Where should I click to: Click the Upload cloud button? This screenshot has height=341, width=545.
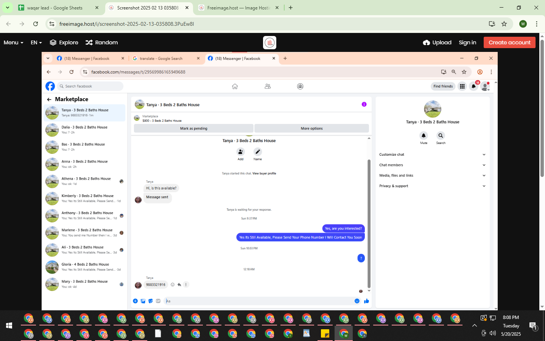pyautogui.click(x=437, y=42)
